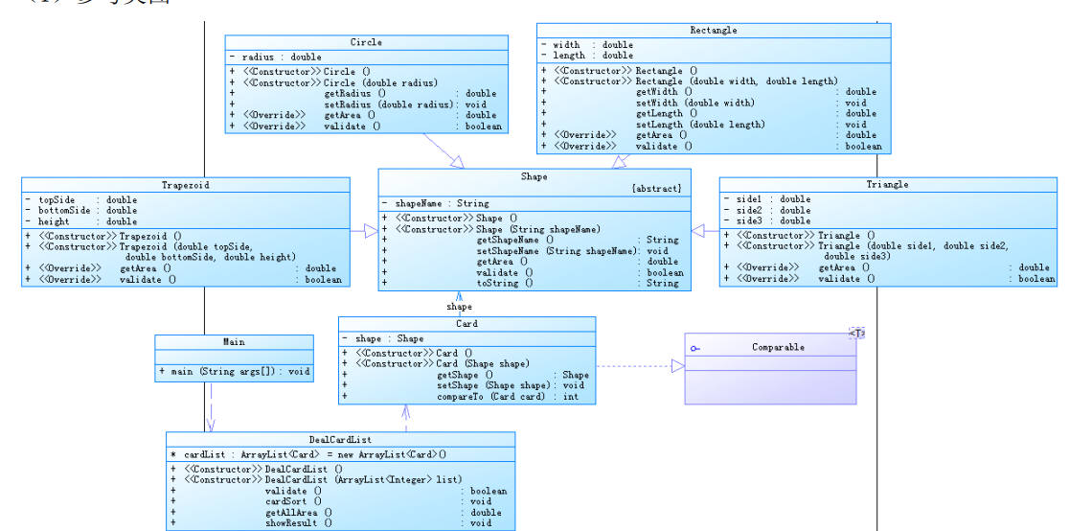This screenshot has width=1069, height=531.
Task: Click the 'Trapezoid (double topSide,' constructor line
Action: (186, 246)
